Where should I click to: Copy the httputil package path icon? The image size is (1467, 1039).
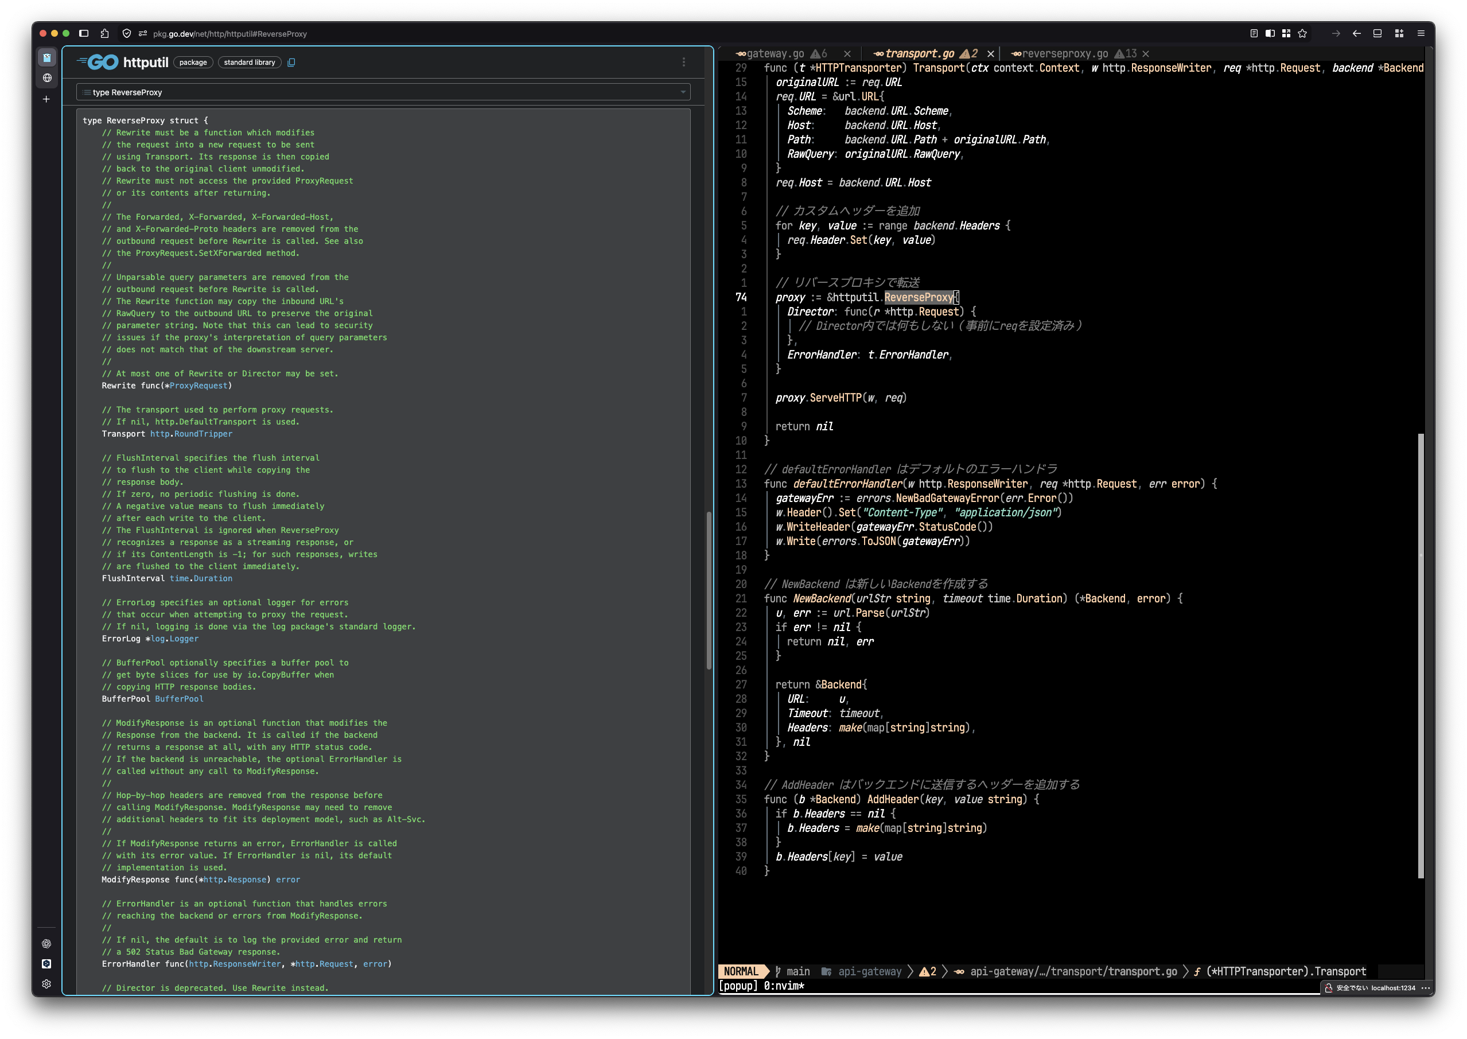click(291, 63)
